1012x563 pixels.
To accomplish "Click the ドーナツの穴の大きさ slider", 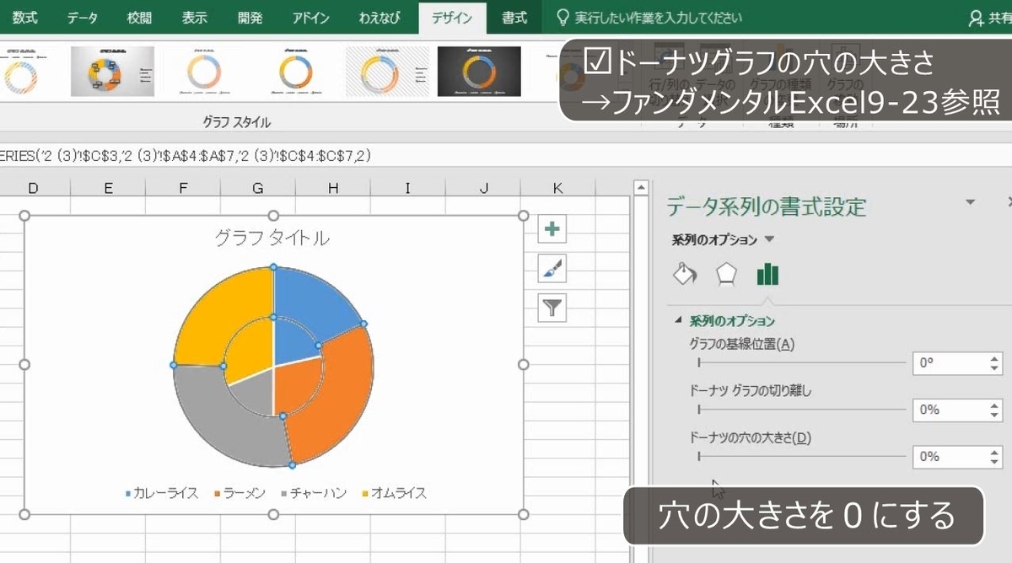I will coord(801,456).
